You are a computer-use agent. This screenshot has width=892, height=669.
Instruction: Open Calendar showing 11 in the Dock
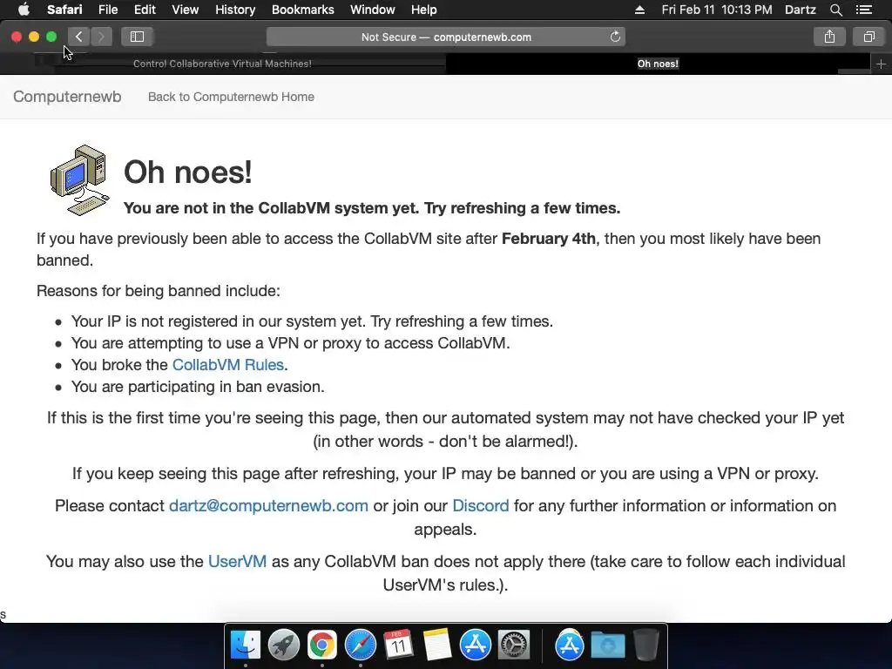398,645
